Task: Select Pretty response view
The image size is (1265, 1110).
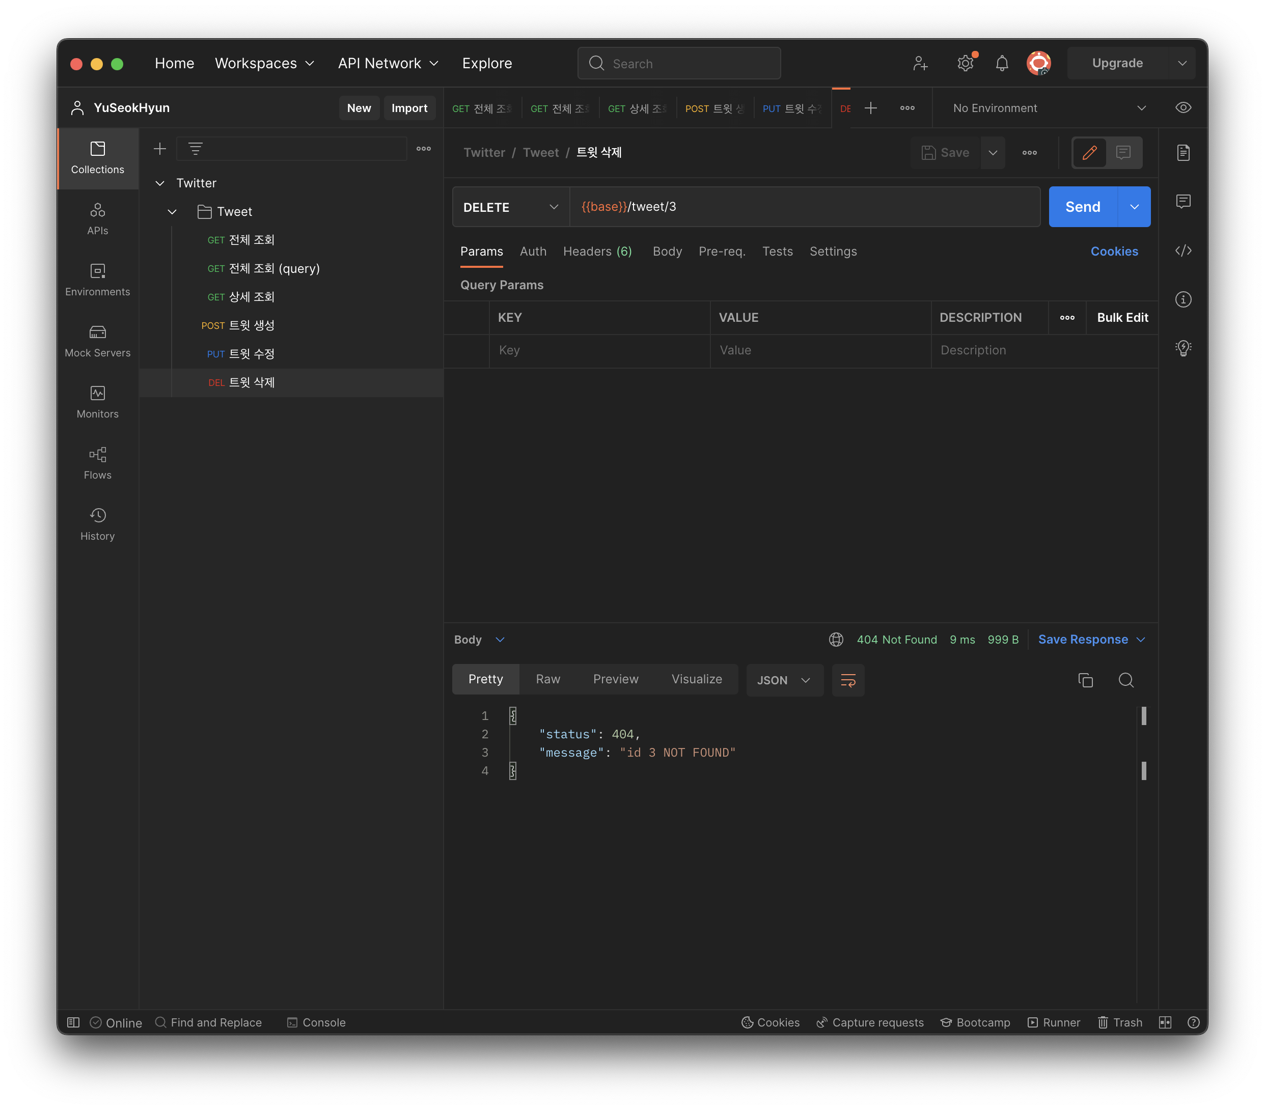Action: [x=485, y=679]
